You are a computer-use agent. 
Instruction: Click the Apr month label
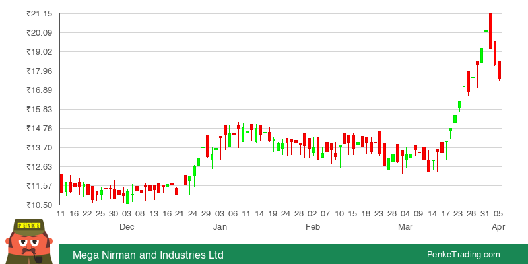click(498, 227)
